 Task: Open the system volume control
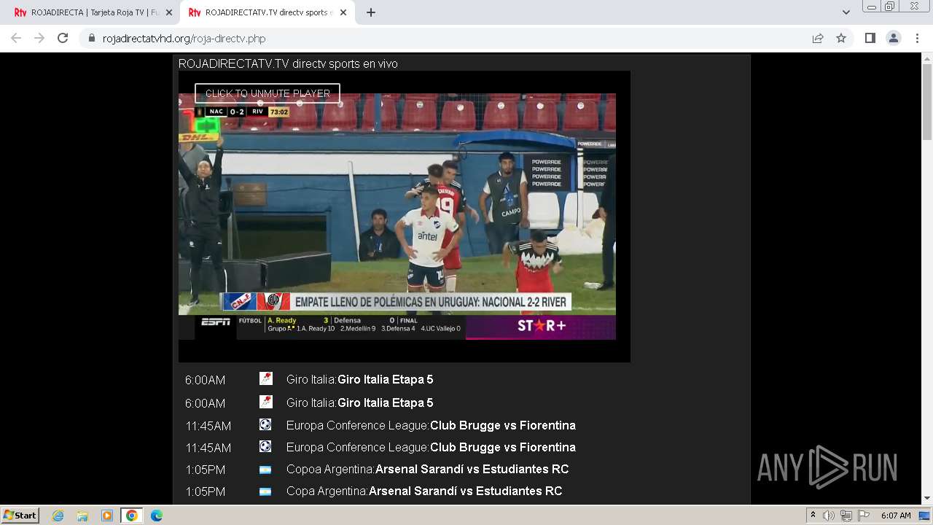[x=829, y=516]
